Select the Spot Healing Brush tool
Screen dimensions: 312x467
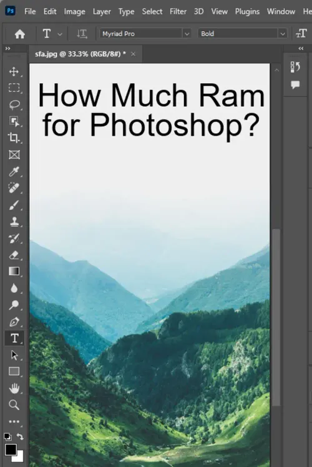[x=14, y=188]
